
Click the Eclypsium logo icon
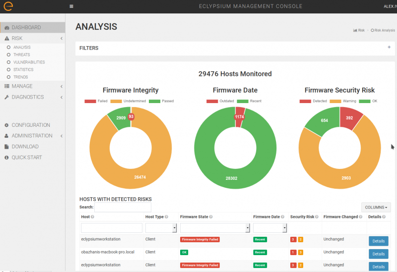coord(8,6)
